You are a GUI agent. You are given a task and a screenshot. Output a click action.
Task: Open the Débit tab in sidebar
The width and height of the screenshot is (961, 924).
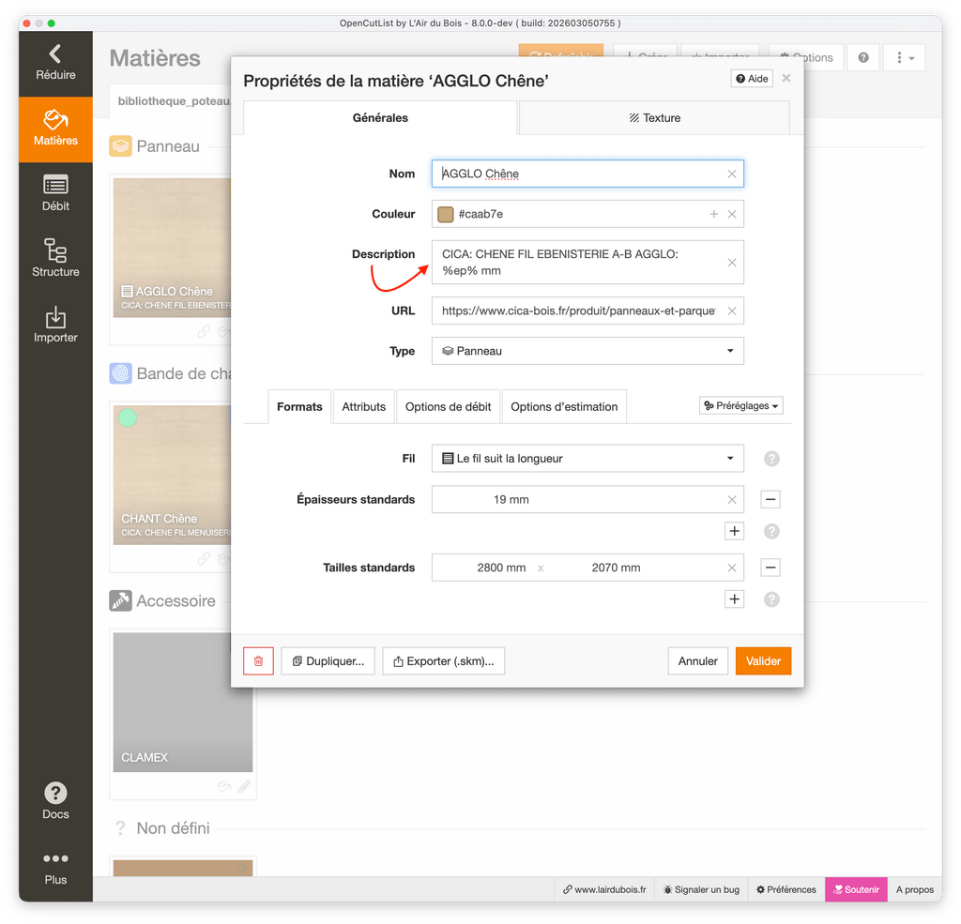click(55, 193)
